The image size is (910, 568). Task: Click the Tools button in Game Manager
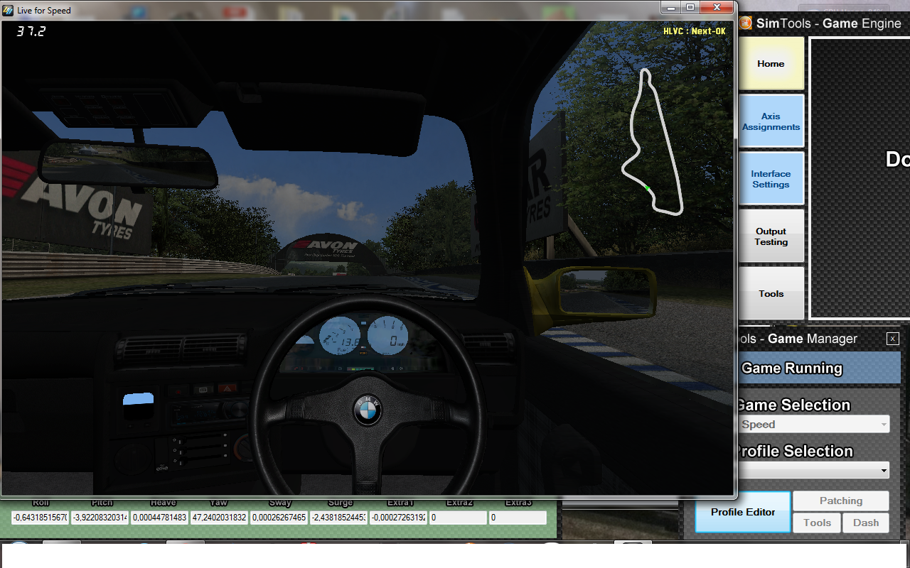pos(817,523)
